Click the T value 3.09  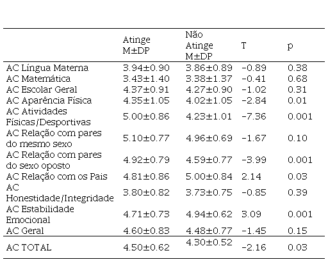251,215
